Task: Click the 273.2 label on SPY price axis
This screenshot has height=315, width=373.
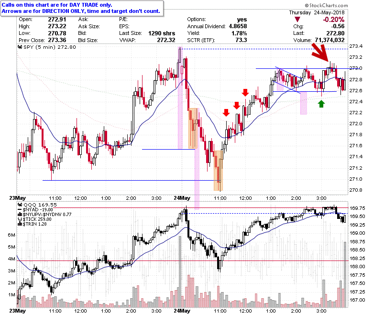Action: [356, 57]
